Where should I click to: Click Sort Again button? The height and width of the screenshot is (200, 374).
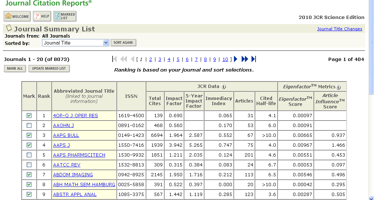[x=123, y=43]
